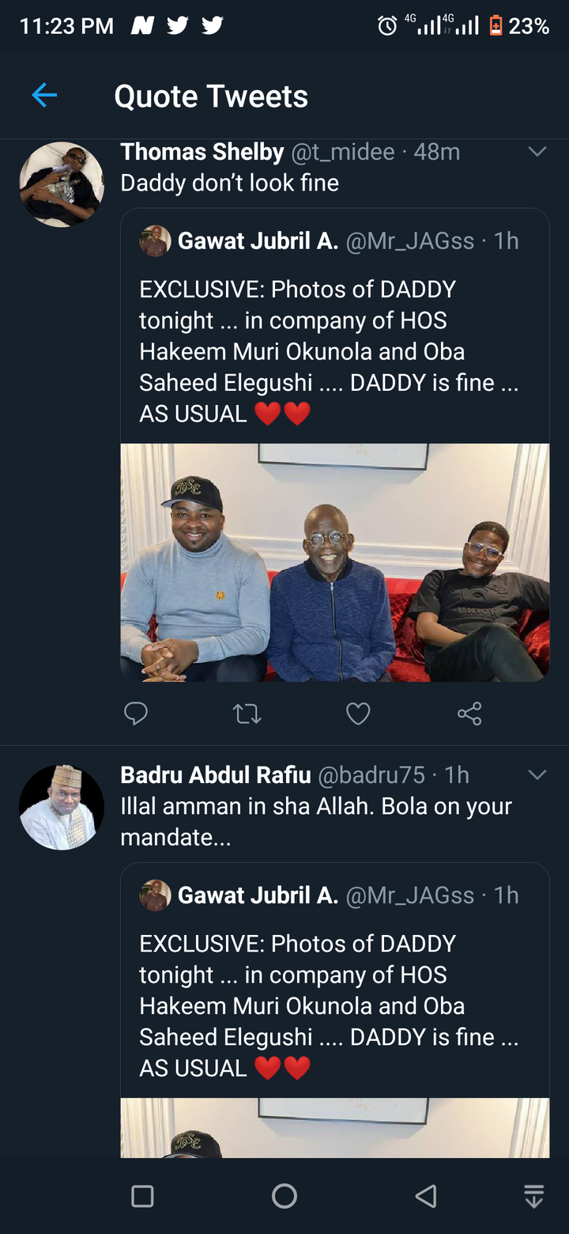
Task: Tap the hide navigation bar icon
Action: click(x=534, y=1196)
